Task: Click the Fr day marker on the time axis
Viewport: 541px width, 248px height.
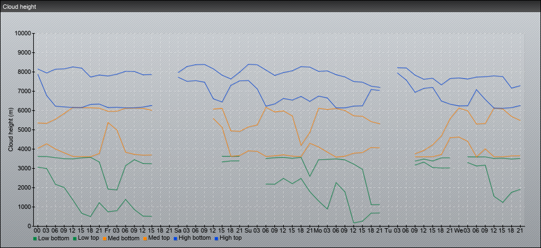Action: 108,230
